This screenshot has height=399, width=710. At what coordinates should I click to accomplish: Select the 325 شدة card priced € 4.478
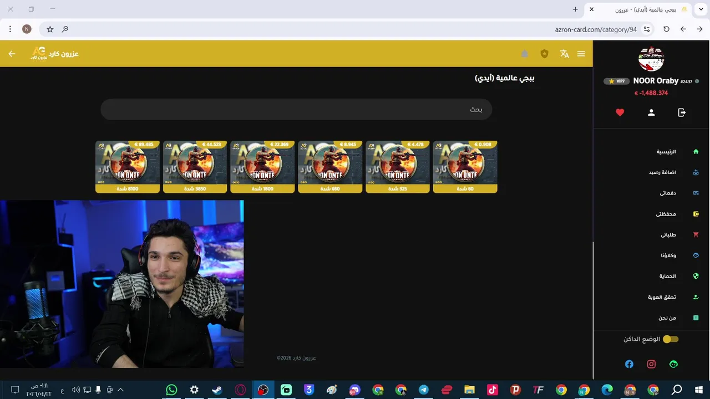pos(398,167)
